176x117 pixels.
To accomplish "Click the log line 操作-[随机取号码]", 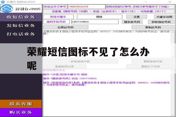I will point(70,78).
